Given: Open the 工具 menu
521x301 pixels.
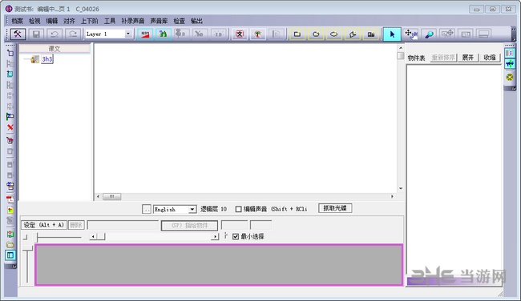Looking at the screenshot, I should coord(110,21).
